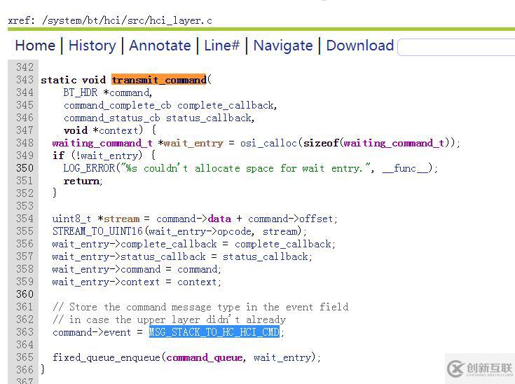The image size is (515, 384).
Task: Click 'if (!wait_entry)' statement
Action: click(x=104, y=156)
